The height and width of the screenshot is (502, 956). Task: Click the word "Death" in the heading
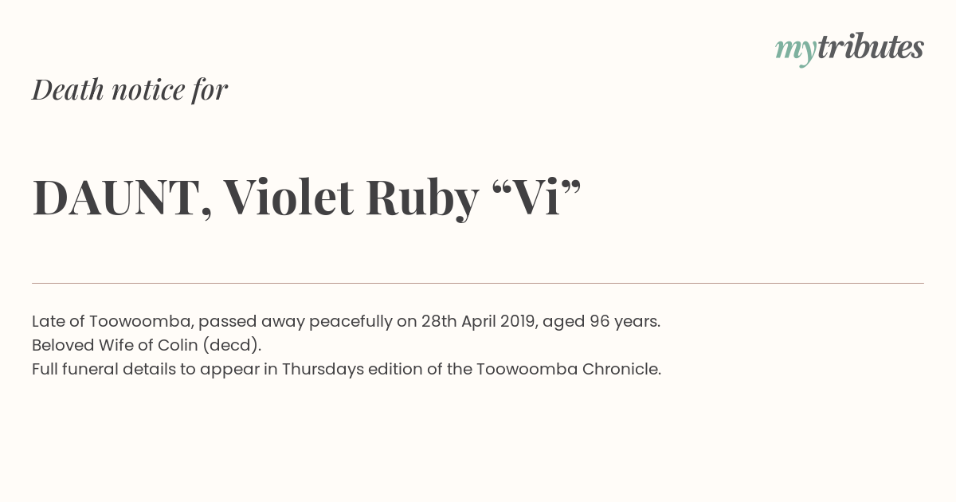click(x=68, y=89)
